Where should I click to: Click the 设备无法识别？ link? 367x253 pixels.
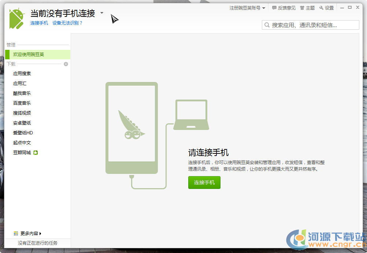click(x=67, y=23)
